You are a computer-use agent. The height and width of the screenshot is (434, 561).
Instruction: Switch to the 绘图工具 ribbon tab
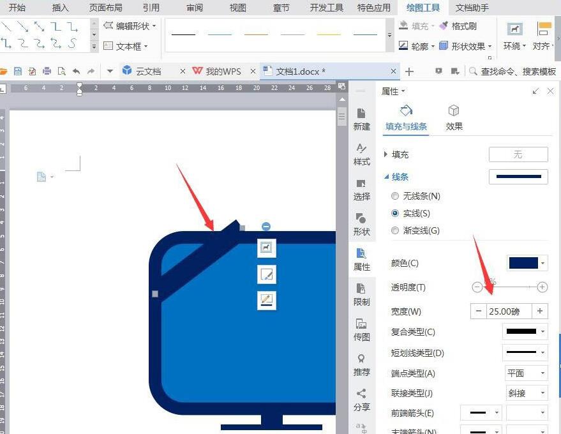click(423, 8)
